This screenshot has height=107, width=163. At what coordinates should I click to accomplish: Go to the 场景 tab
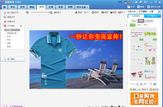coord(61,7)
